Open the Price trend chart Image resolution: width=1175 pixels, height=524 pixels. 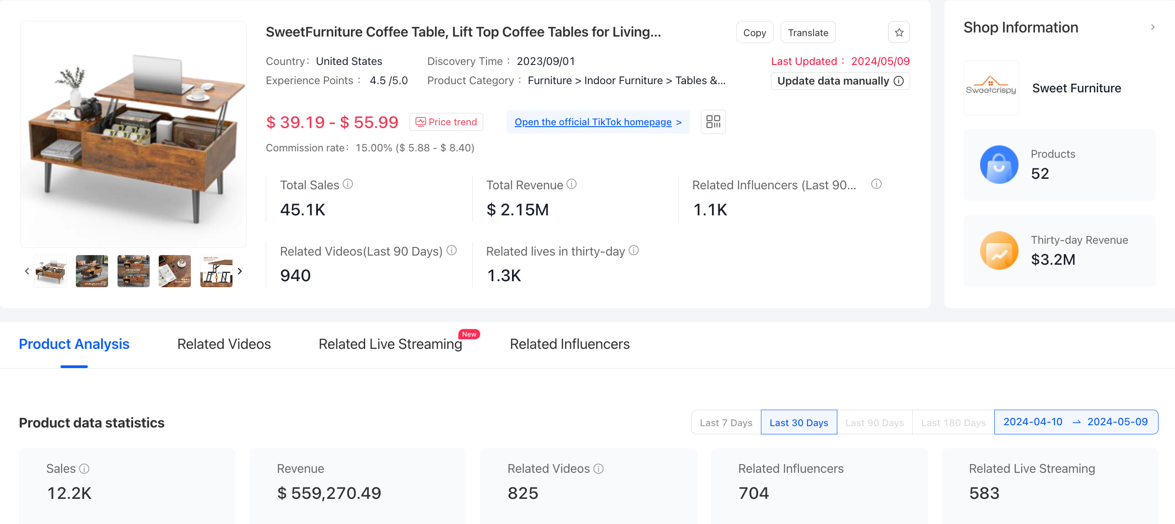(x=446, y=122)
